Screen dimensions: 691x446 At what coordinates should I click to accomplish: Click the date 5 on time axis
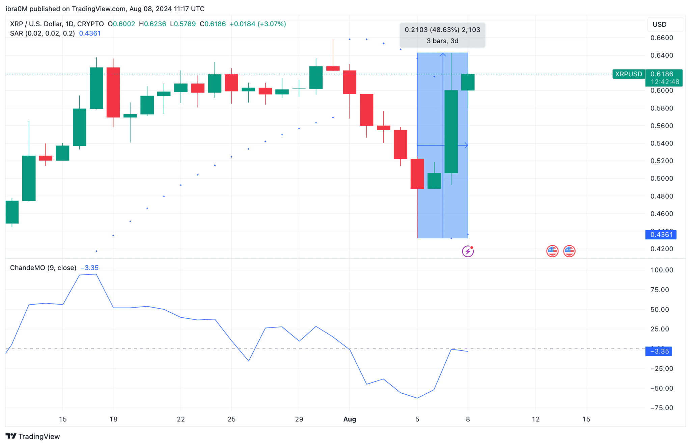click(x=417, y=419)
